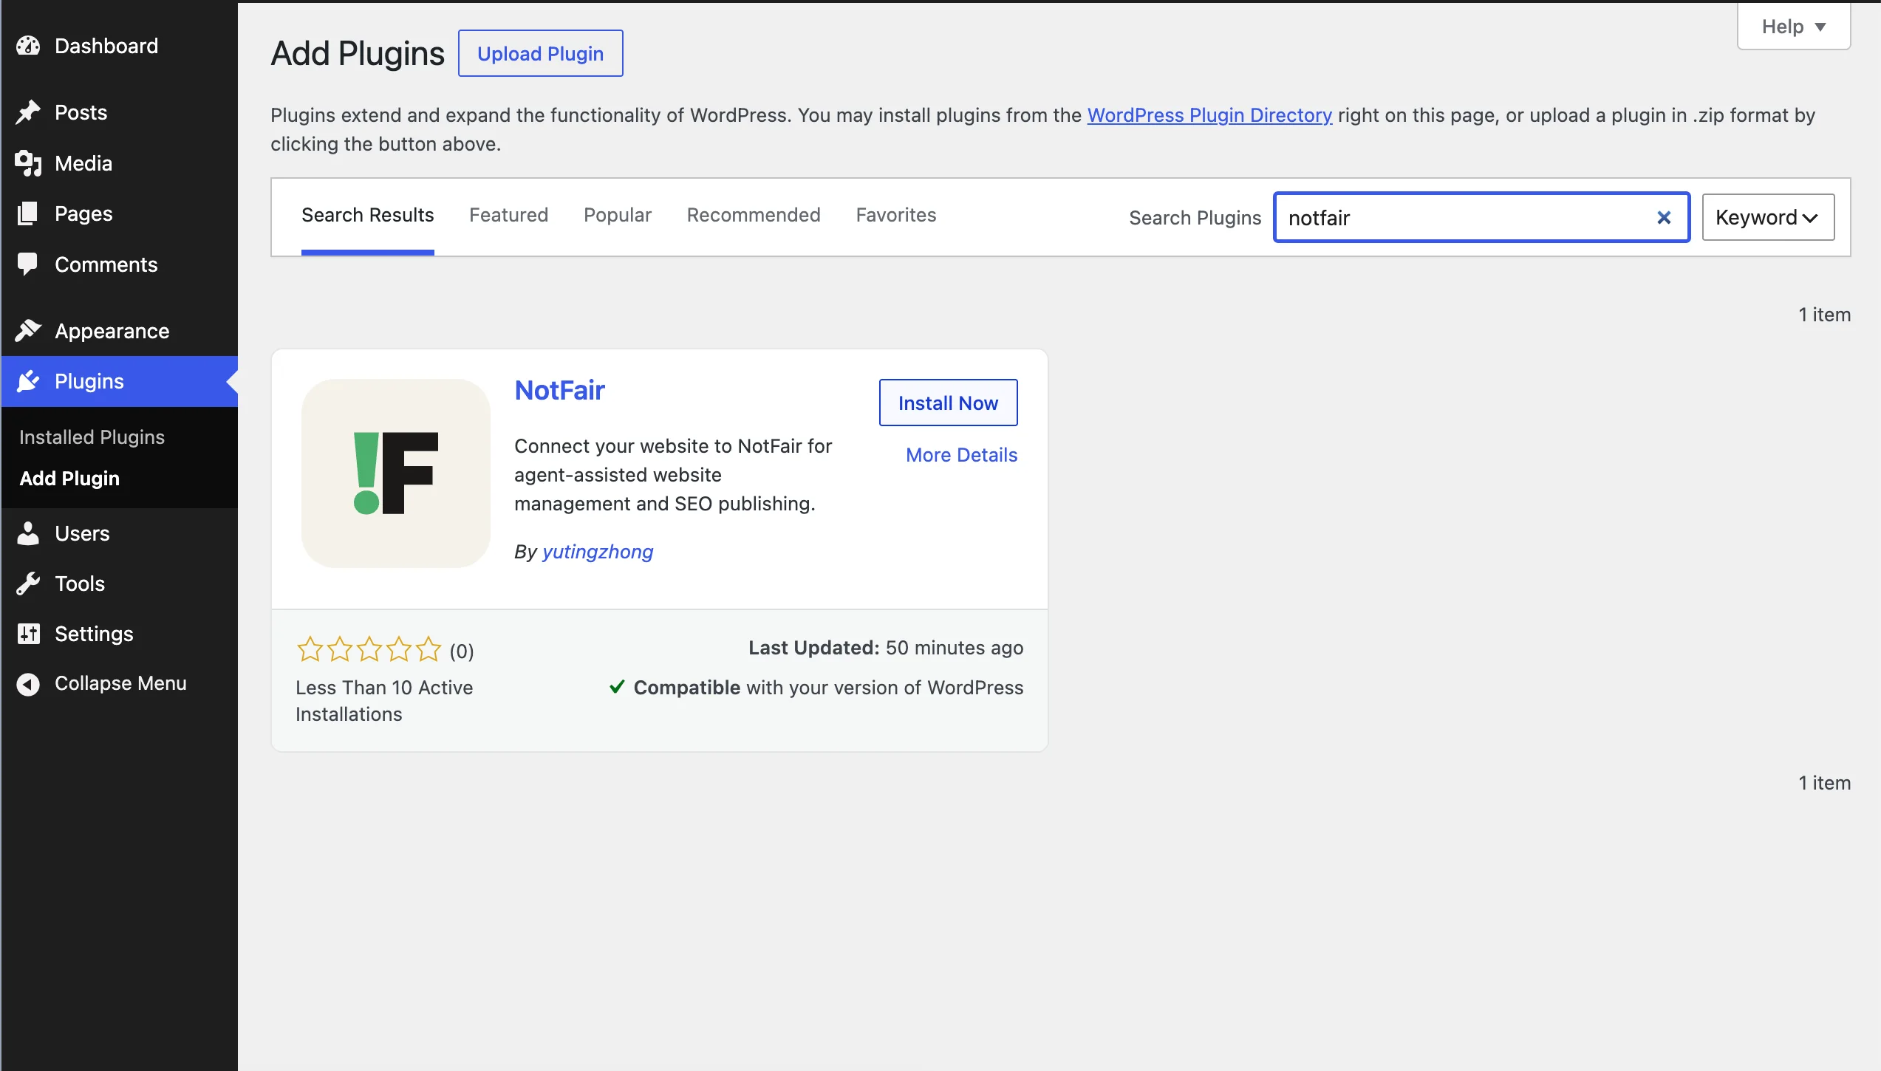Click the Add Plugins page heading
1881x1071 pixels.
click(358, 53)
